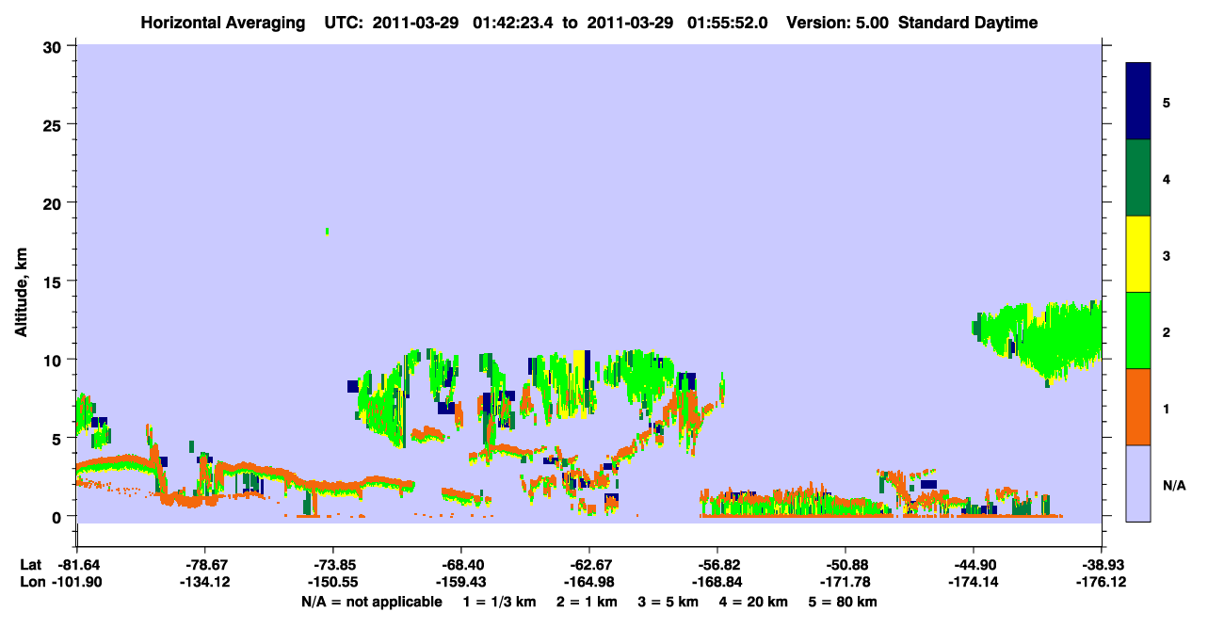Click latitude value -81.64
1224x628 pixels.
[x=76, y=564]
